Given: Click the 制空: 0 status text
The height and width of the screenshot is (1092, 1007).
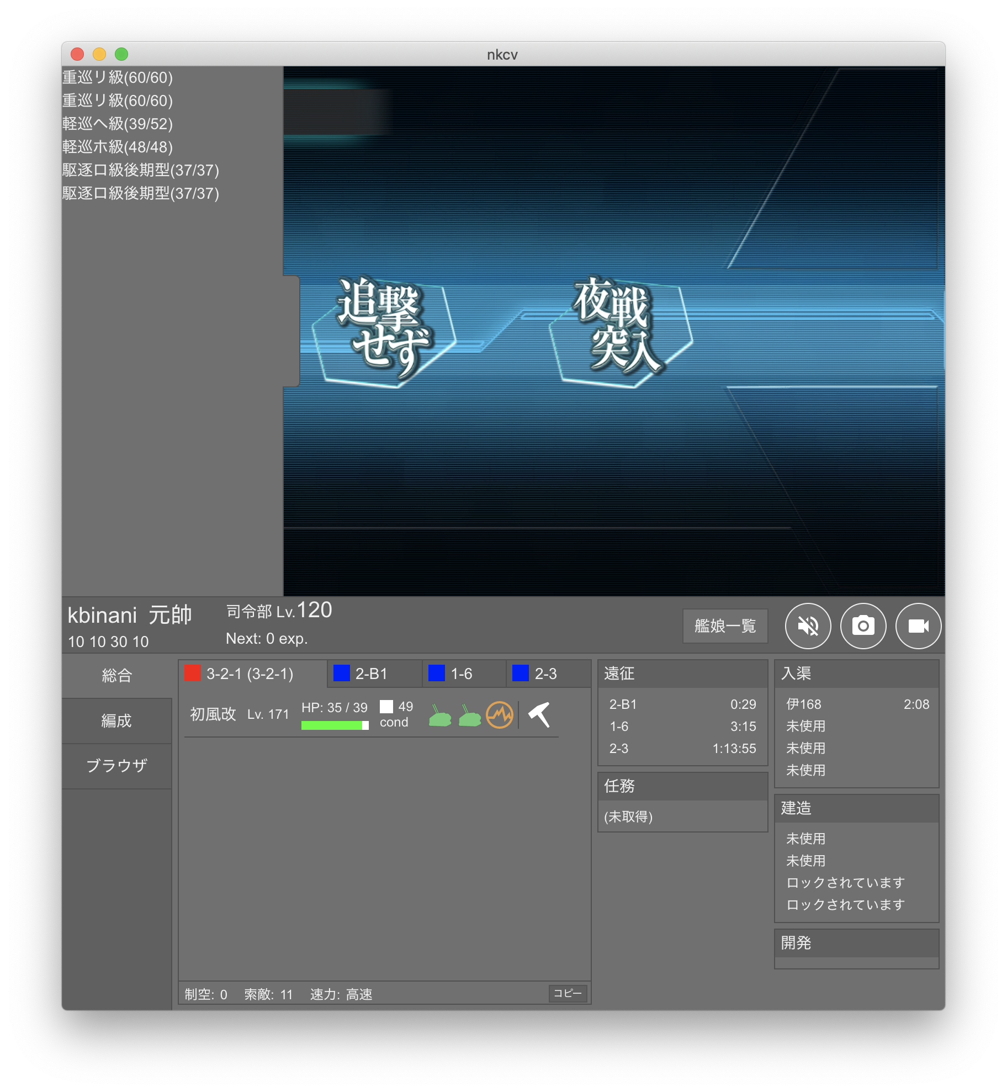Looking at the screenshot, I should point(206,994).
